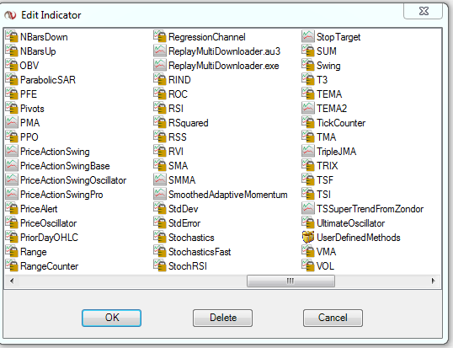453x348 pixels.
Task: Click the locked icon beside StdDev
Action: tap(160, 209)
